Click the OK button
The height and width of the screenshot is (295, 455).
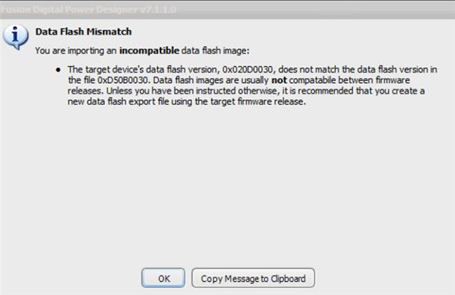163,278
